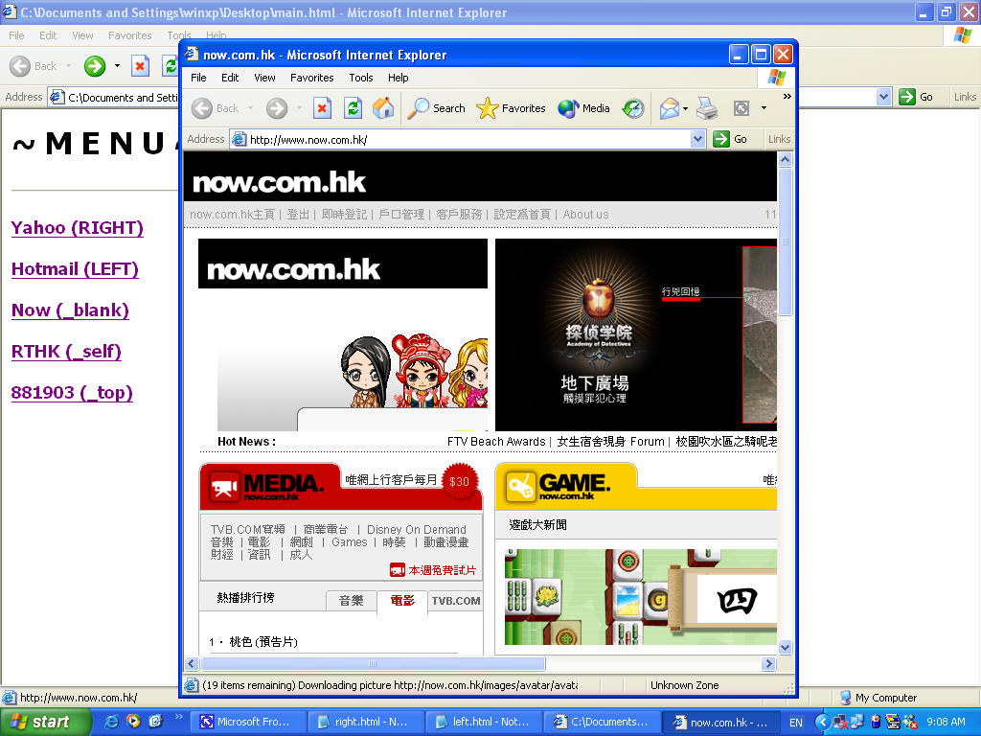Open the Yahoo (RIGHT) link
Image resolution: width=981 pixels, height=736 pixels.
(x=77, y=228)
